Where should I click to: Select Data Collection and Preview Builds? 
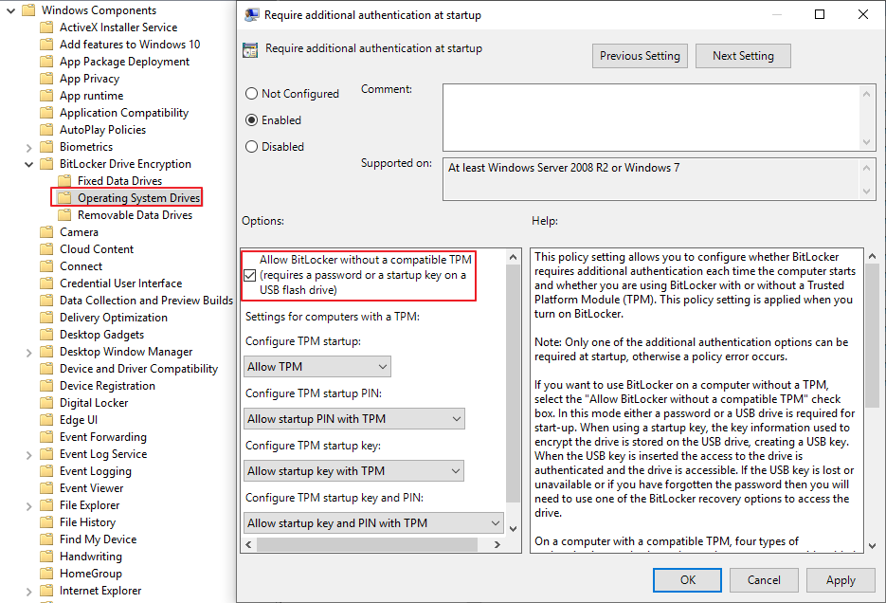[146, 301]
